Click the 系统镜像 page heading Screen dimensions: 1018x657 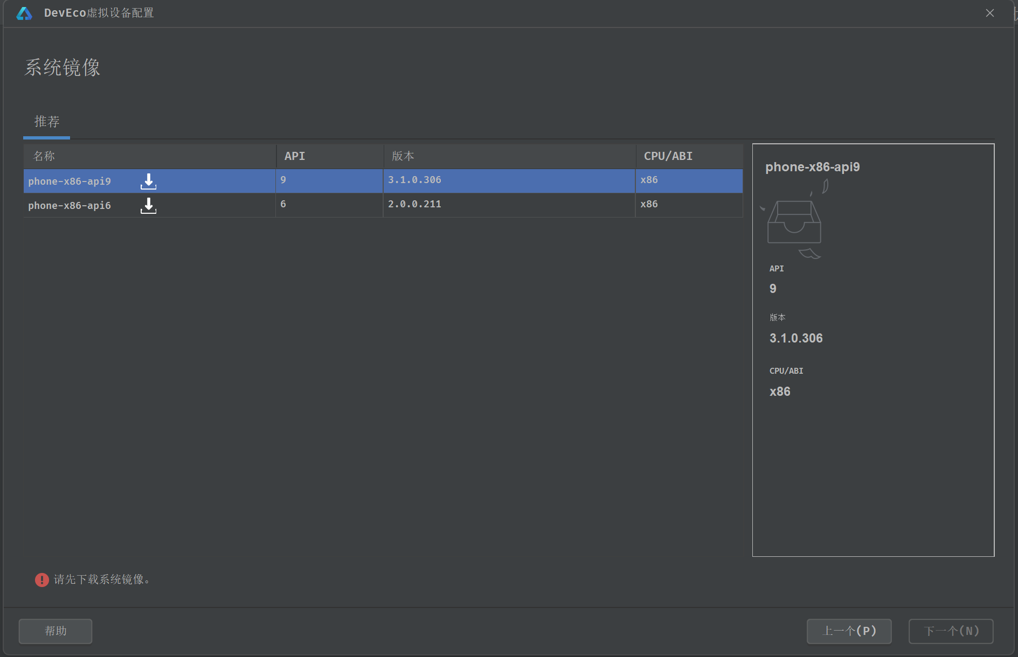pos(63,67)
